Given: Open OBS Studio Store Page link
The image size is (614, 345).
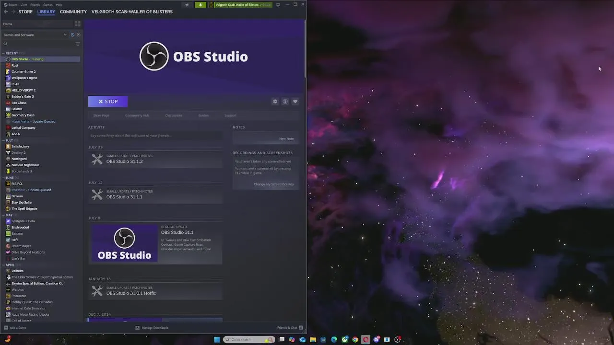Looking at the screenshot, I should coord(101,115).
